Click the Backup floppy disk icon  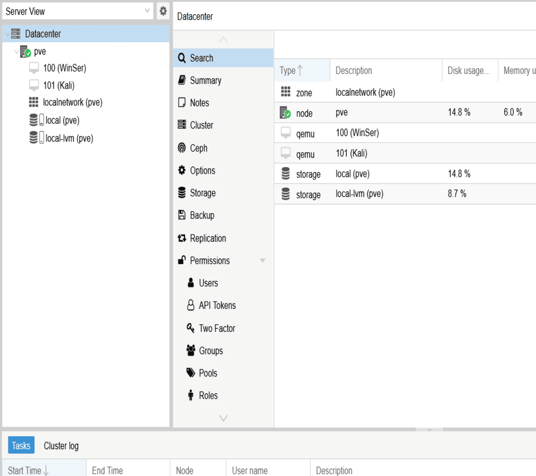coord(182,215)
